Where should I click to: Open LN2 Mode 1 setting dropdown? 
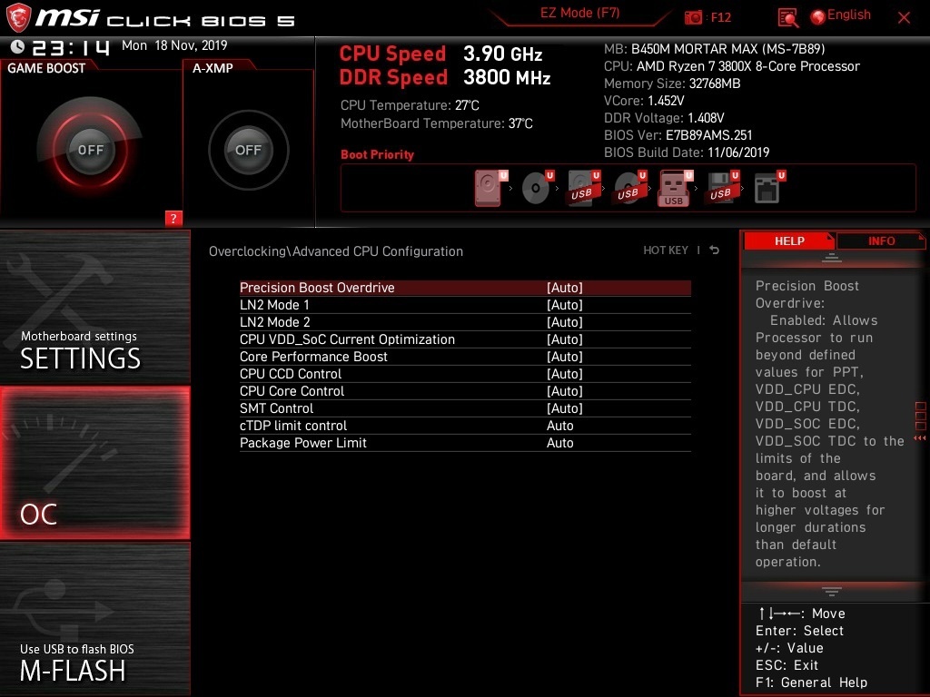[x=465, y=305]
